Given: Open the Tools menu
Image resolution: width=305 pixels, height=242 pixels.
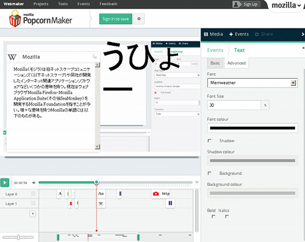Looking at the screenshot, I should 63,4.
